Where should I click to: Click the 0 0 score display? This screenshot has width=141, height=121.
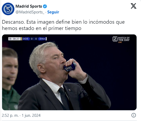[x=34, y=39]
